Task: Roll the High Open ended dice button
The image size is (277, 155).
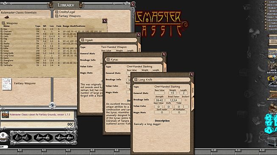Action: 64,138
